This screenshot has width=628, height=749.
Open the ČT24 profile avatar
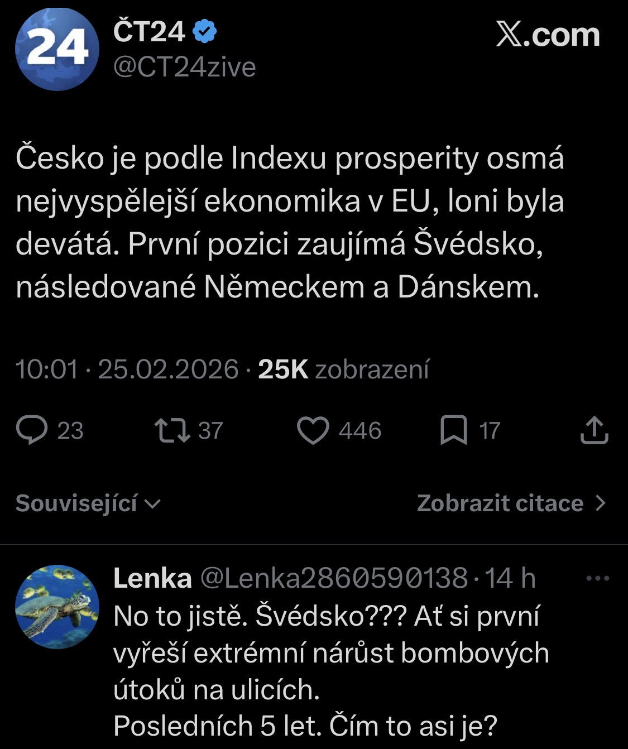tap(56, 49)
